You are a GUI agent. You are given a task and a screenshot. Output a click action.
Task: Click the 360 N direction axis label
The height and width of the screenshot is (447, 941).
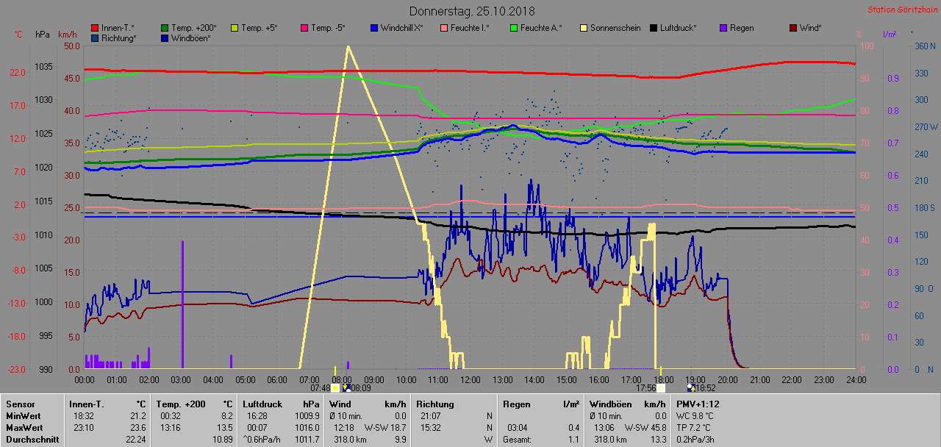[924, 46]
